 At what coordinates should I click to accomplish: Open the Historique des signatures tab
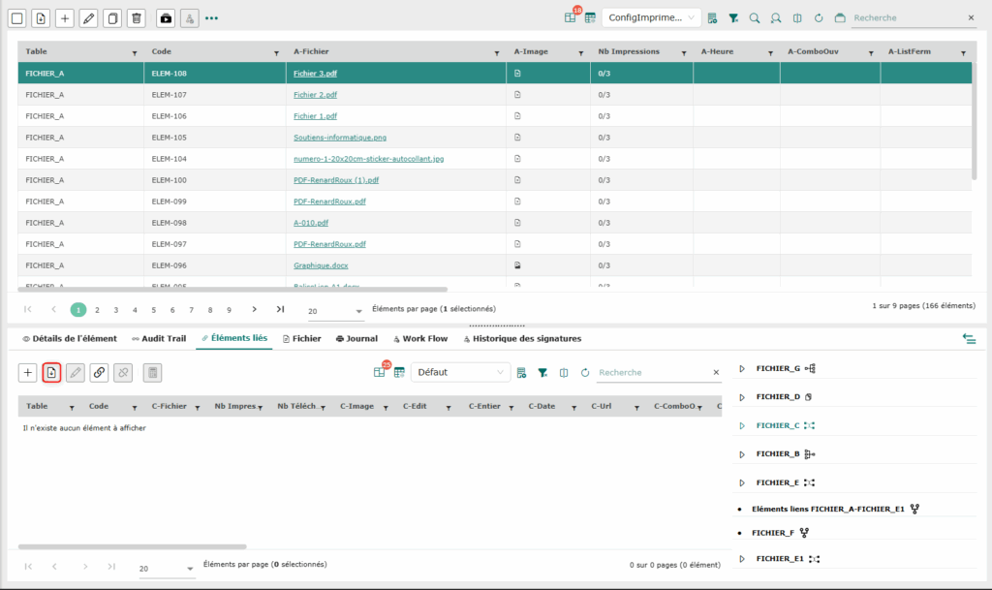[523, 339]
